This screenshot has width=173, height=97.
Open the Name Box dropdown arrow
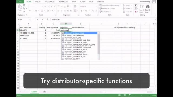29,19
